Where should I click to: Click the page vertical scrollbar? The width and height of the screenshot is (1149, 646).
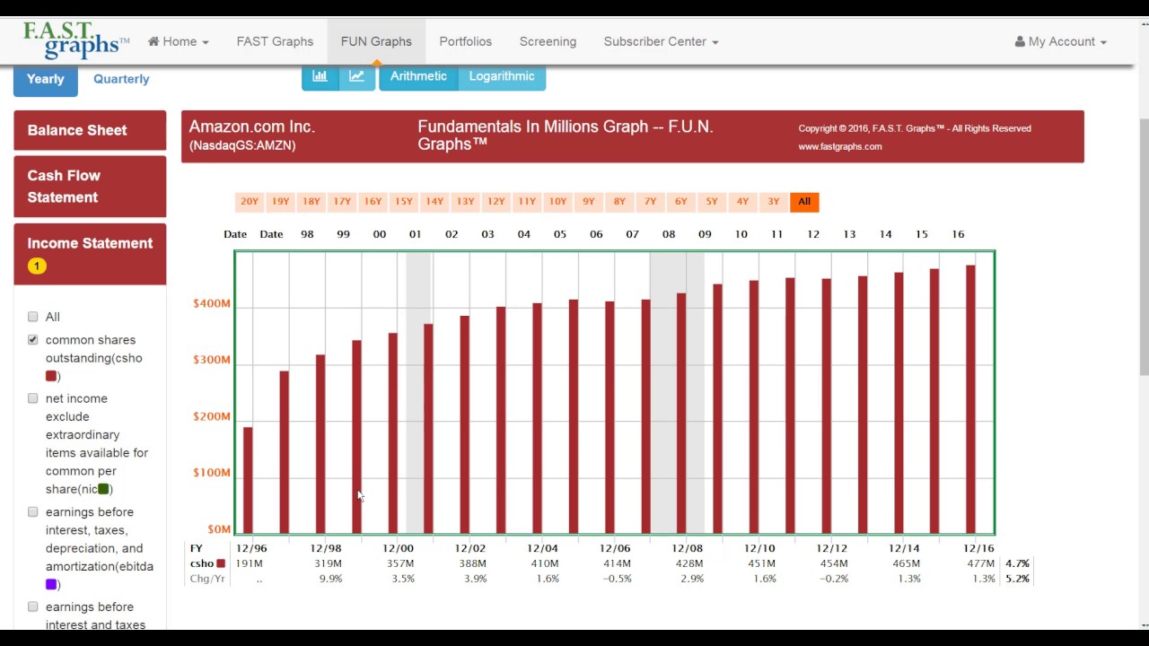pos(1143,247)
